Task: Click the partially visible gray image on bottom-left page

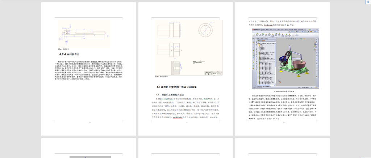Action: [90, 157]
